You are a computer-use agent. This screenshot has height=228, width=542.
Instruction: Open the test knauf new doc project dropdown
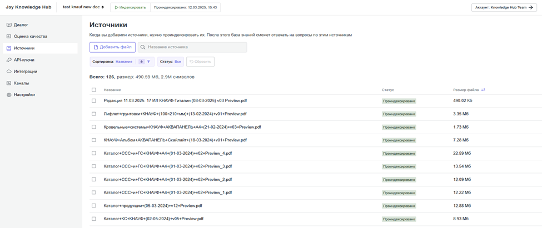(x=83, y=7)
